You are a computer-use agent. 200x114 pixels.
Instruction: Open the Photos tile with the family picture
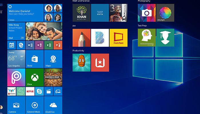(44, 31)
